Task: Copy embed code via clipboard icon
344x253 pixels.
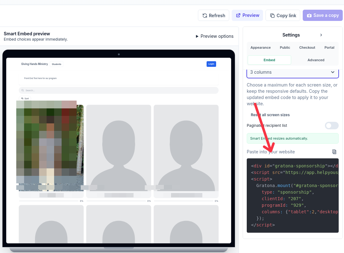Action: (x=334, y=152)
